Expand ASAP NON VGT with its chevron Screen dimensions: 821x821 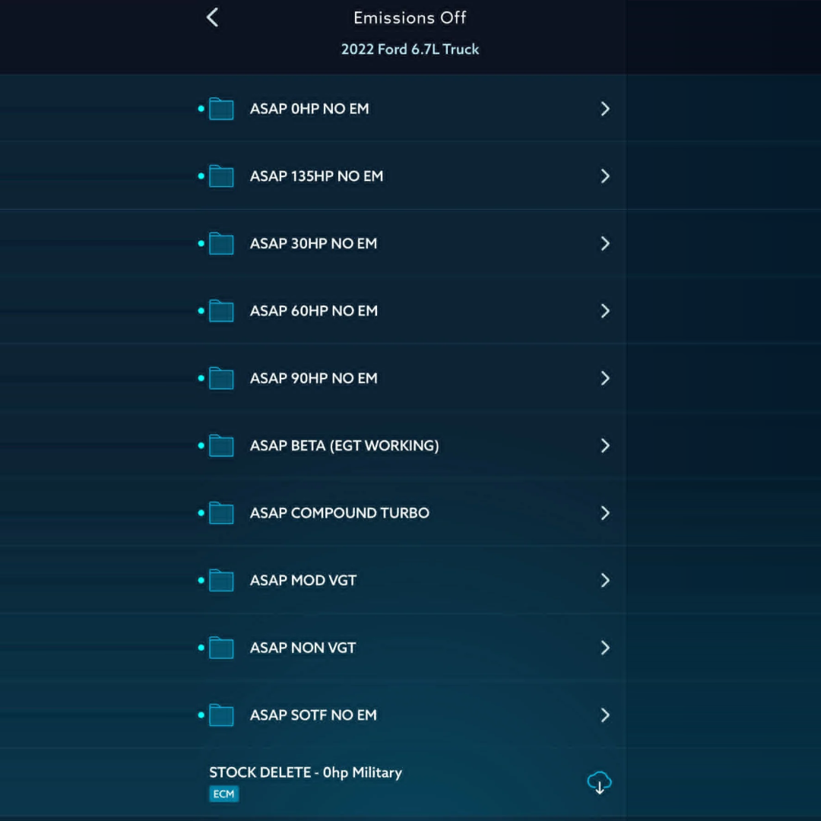[x=605, y=648]
